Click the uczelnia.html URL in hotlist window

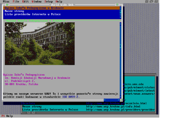116,103
